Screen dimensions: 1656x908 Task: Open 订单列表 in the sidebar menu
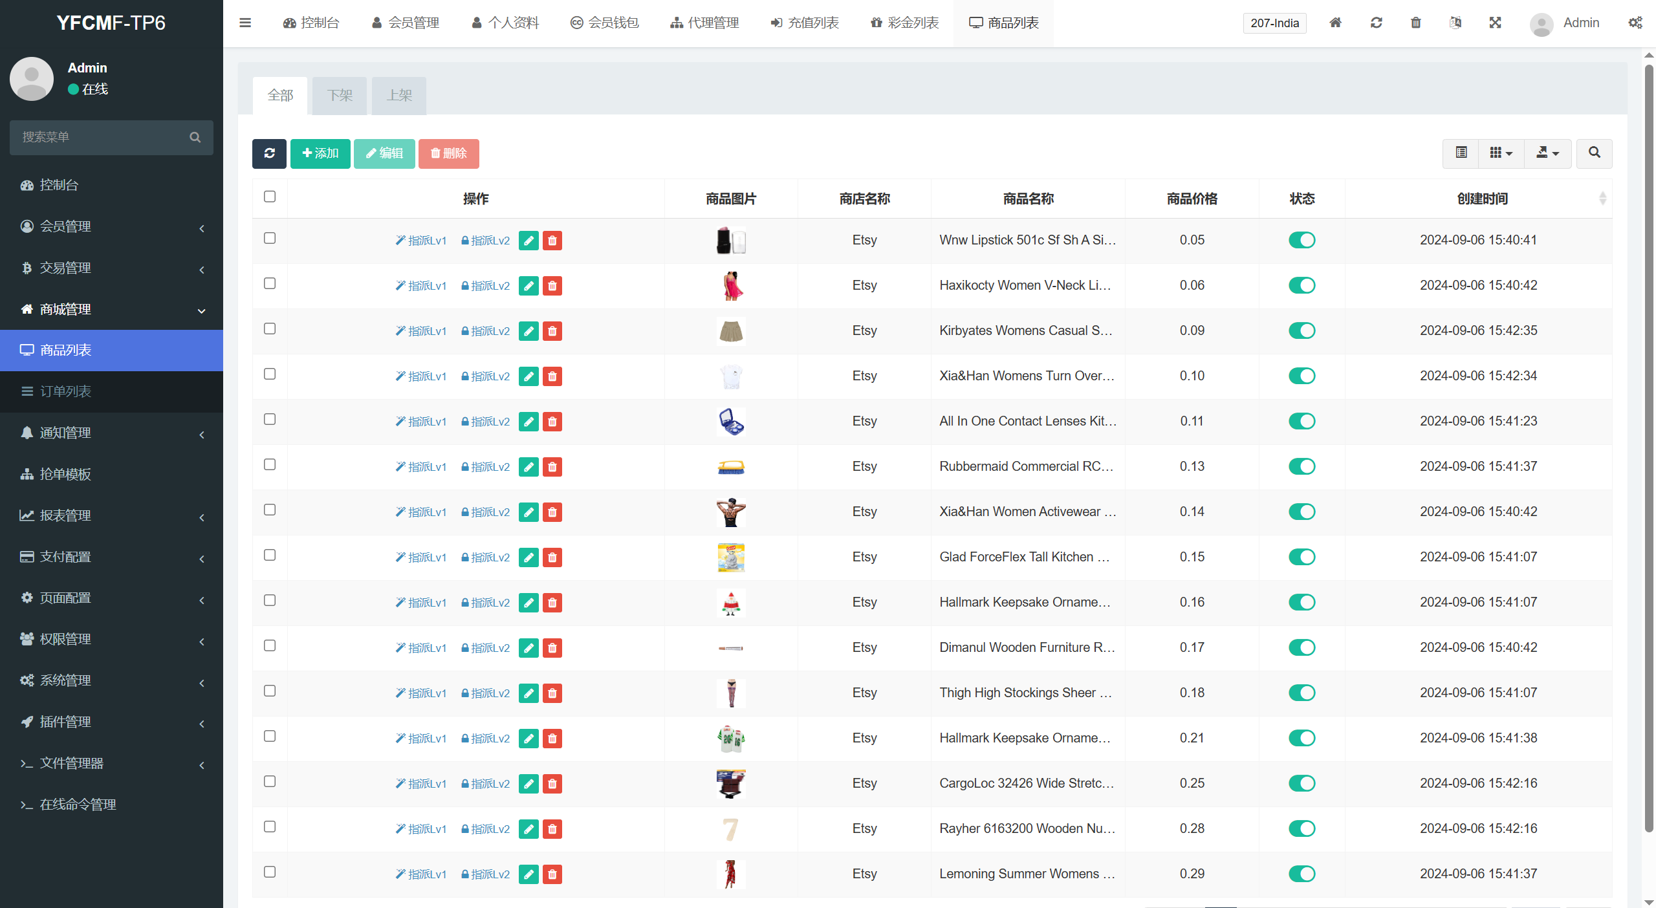click(x=111, y=391)
